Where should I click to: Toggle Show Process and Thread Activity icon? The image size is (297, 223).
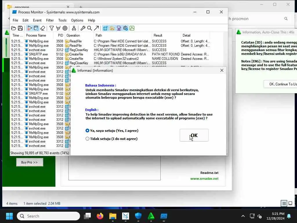pyautogui.click(x=125, y=28)
